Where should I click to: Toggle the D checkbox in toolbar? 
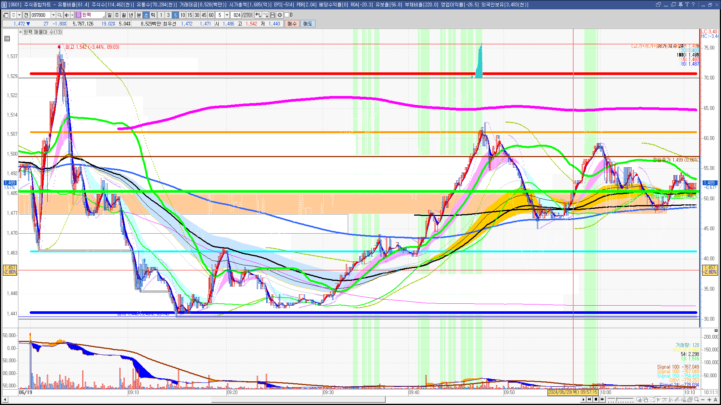coord(287,15)
